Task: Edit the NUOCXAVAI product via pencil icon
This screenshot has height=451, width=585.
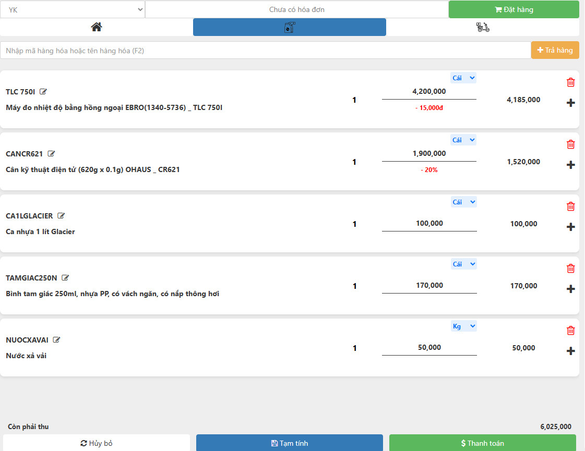Action: point(56,340)
